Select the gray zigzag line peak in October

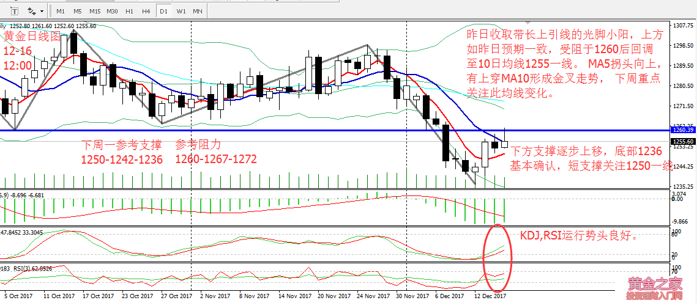point(74,32)
